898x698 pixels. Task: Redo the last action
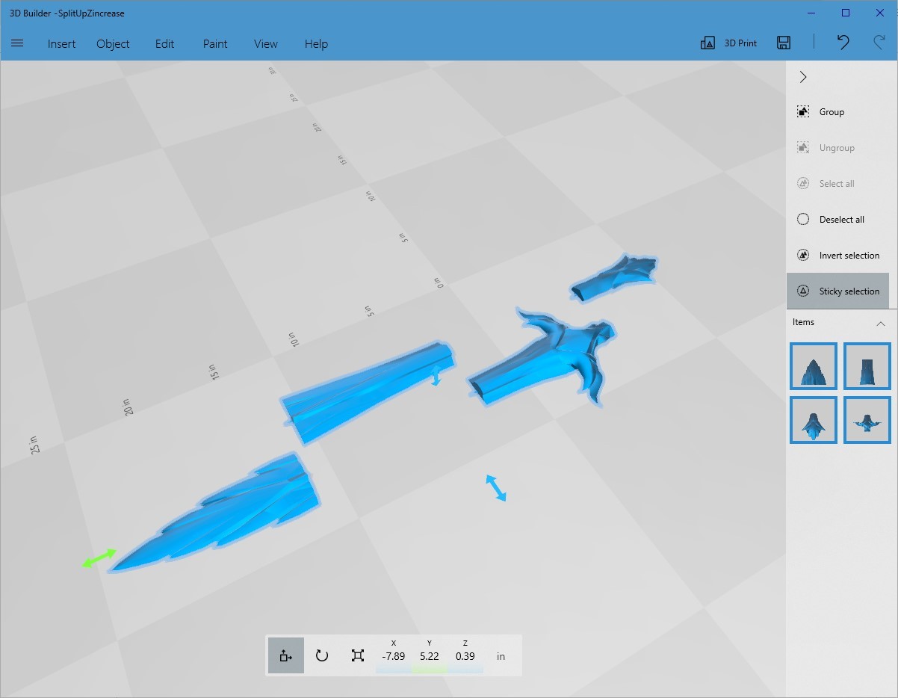(880, 43)
